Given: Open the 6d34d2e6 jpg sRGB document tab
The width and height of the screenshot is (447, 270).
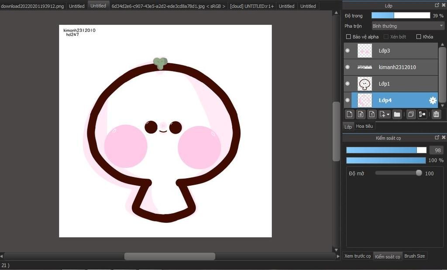Looking at the screenshot, I should coord(168,6).
